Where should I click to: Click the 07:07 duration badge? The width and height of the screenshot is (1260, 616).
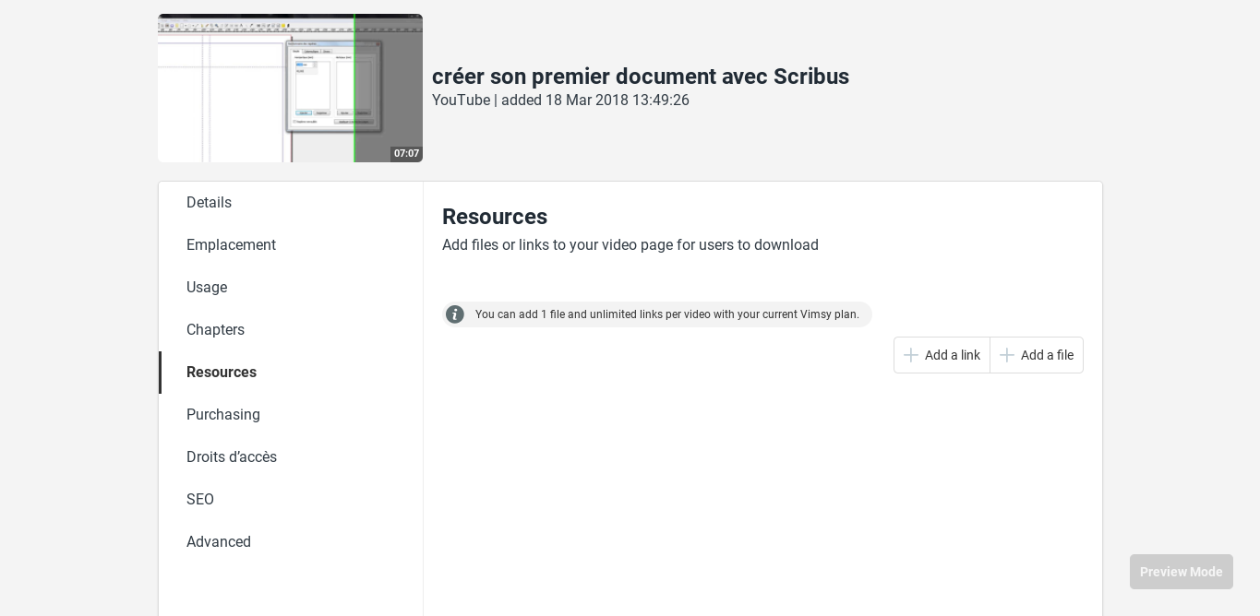pyautogui.click(x=406, y=154)
